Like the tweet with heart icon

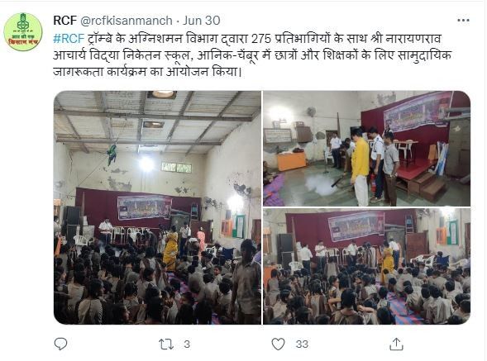click(x=278, y=344)
